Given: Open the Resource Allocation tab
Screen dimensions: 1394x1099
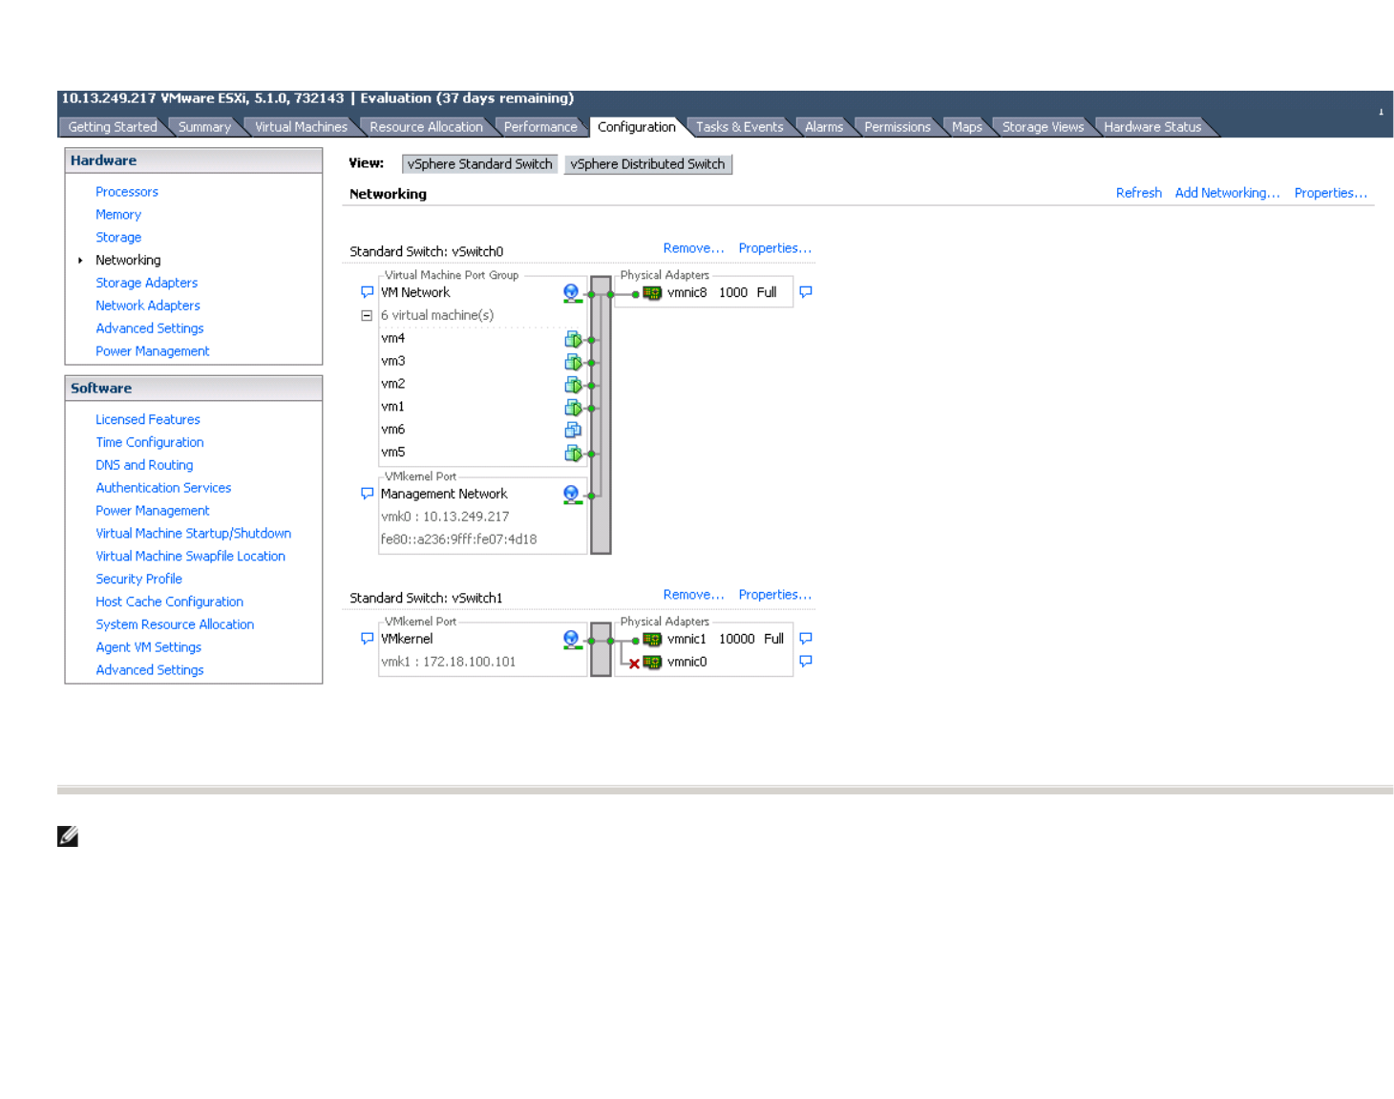Looking at the screenshot, I should coord(426,127).
